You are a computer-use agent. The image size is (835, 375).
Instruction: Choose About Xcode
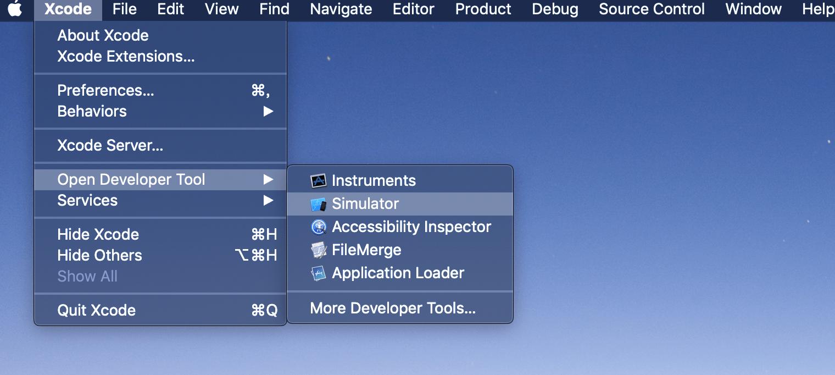click(103, 36)
